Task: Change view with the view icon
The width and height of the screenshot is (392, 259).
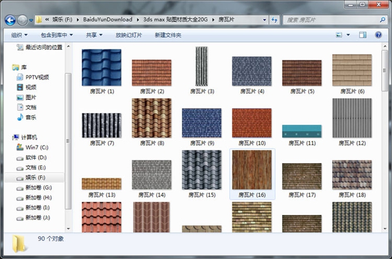Action: click(x=339, y=35)
